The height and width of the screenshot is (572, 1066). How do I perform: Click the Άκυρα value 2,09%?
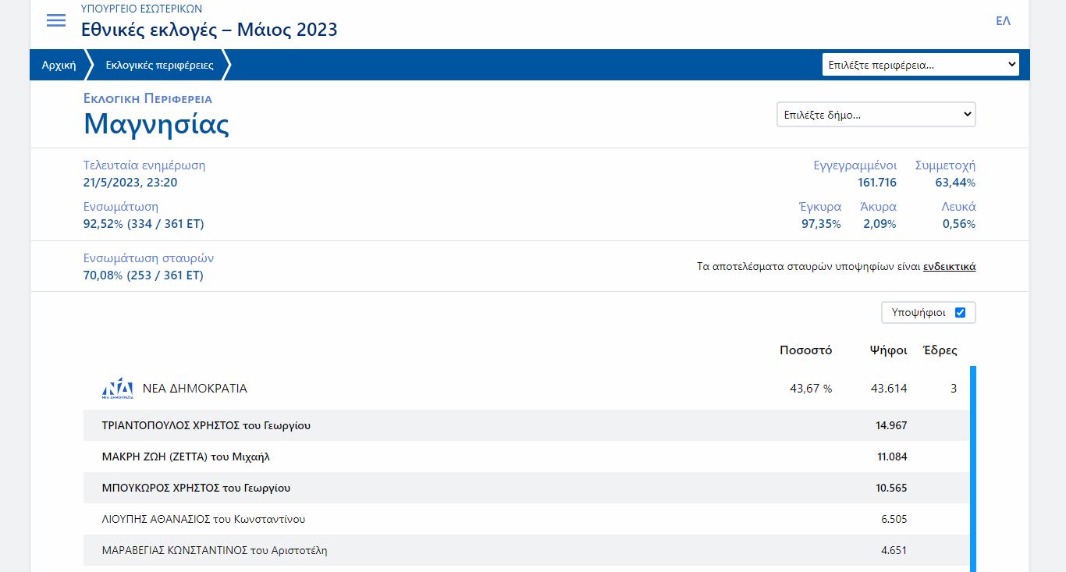click(x=879, y=224)
